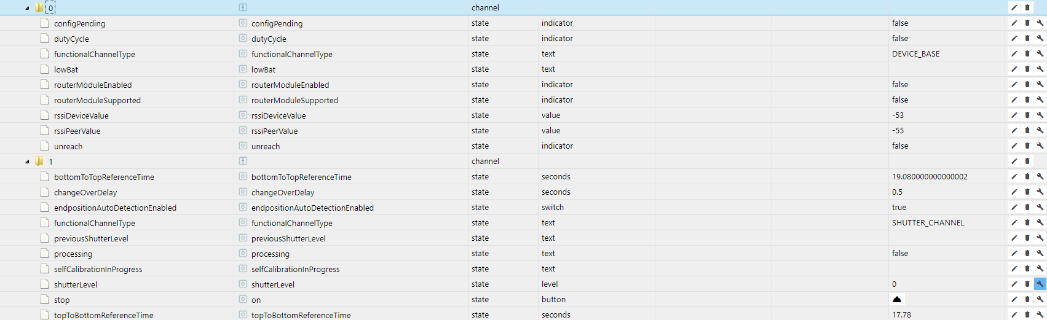Click the endpositionAutoDetectionEnabled true value
Viewport: 1047px width, 320px height.
pyautogui.click(x=899, y=207)
